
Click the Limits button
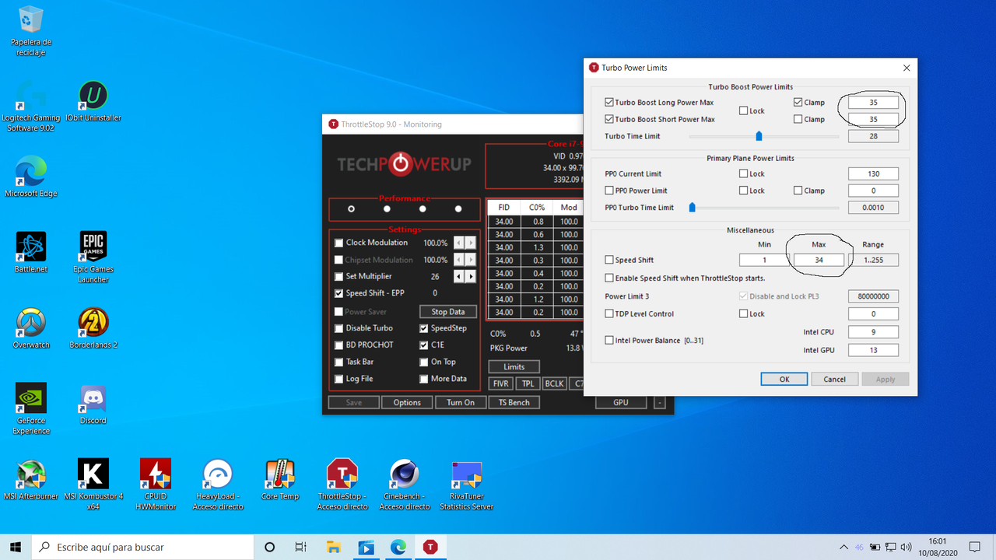tap(514, 366)
